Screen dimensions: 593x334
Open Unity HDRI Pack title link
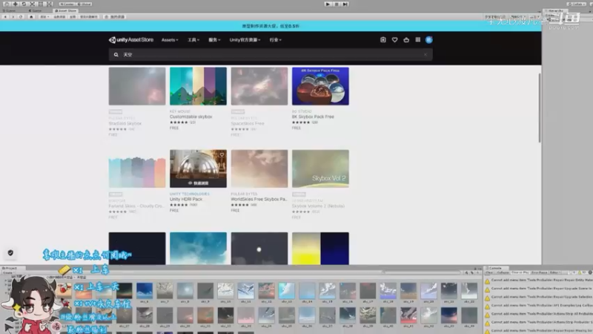(x=186, y=199)
